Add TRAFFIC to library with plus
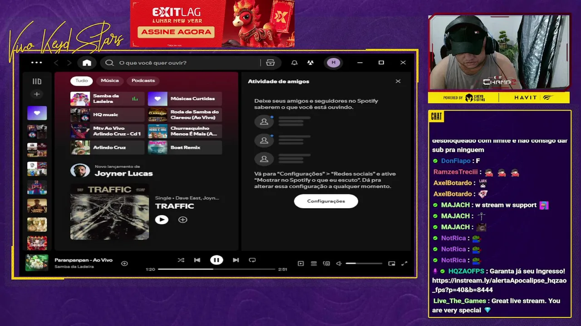 click(182, 220)
